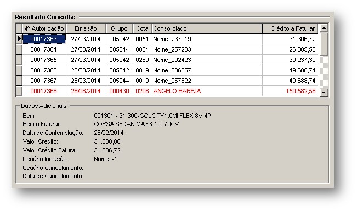
Task: Click cota 0051 cell
Action: [143, 39]
